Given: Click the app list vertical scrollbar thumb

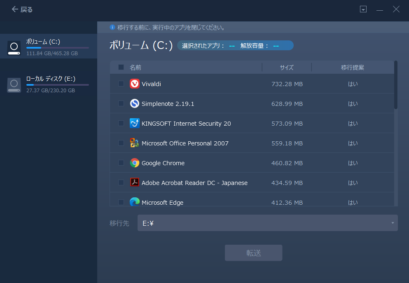Looking at the screenshot, I should pyautogui.click(x=396, y=85).
